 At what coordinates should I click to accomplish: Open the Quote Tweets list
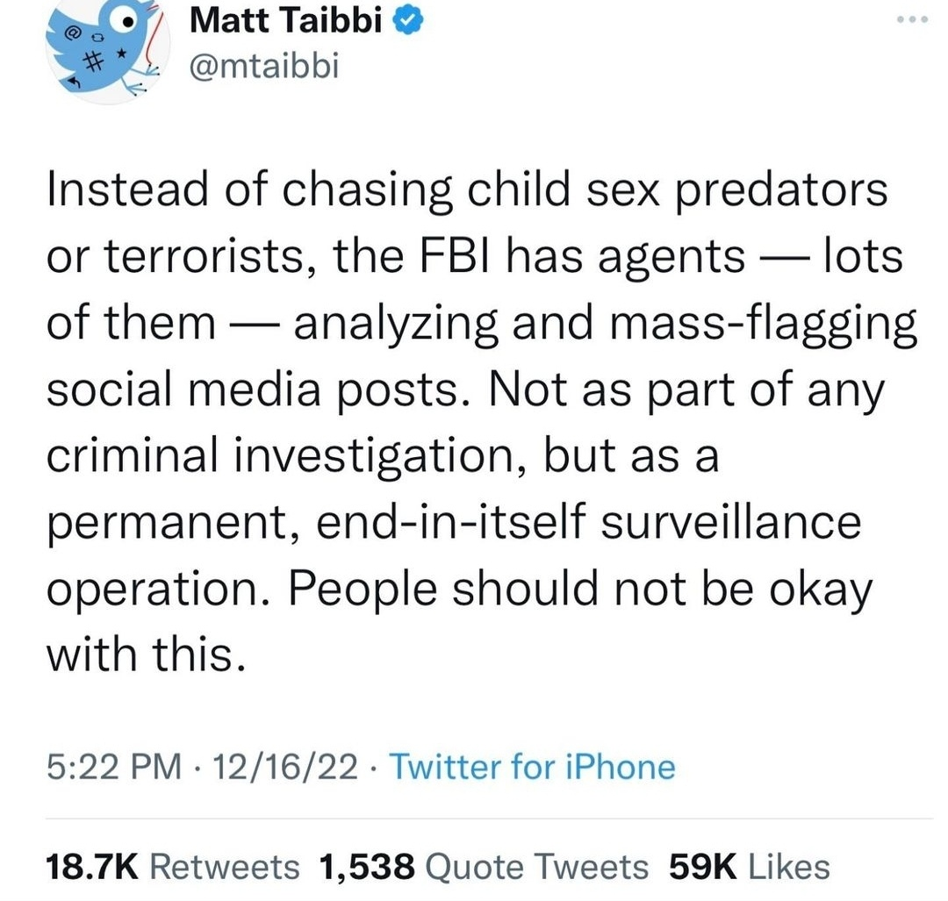[535, 868]
